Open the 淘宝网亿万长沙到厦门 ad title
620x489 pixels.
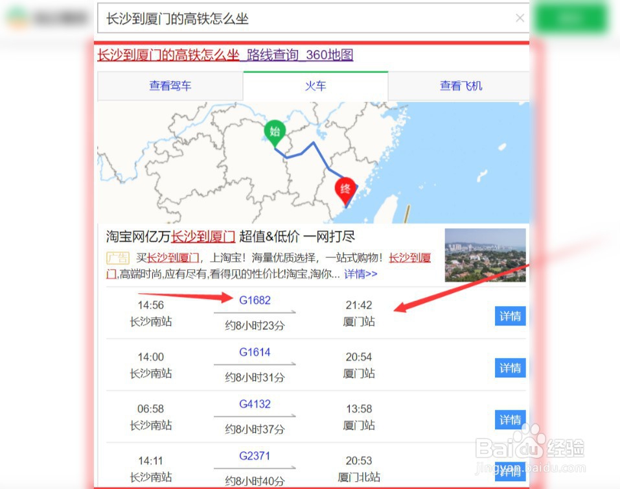[x=230, y=237]
